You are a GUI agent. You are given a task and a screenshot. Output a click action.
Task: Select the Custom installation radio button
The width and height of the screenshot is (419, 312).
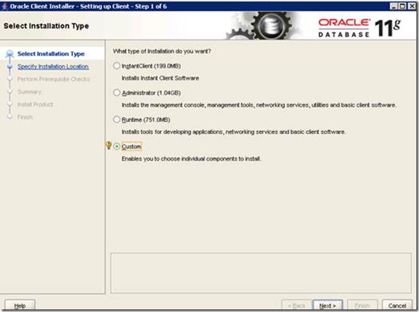pyautogui.click(x=117, y=147)
